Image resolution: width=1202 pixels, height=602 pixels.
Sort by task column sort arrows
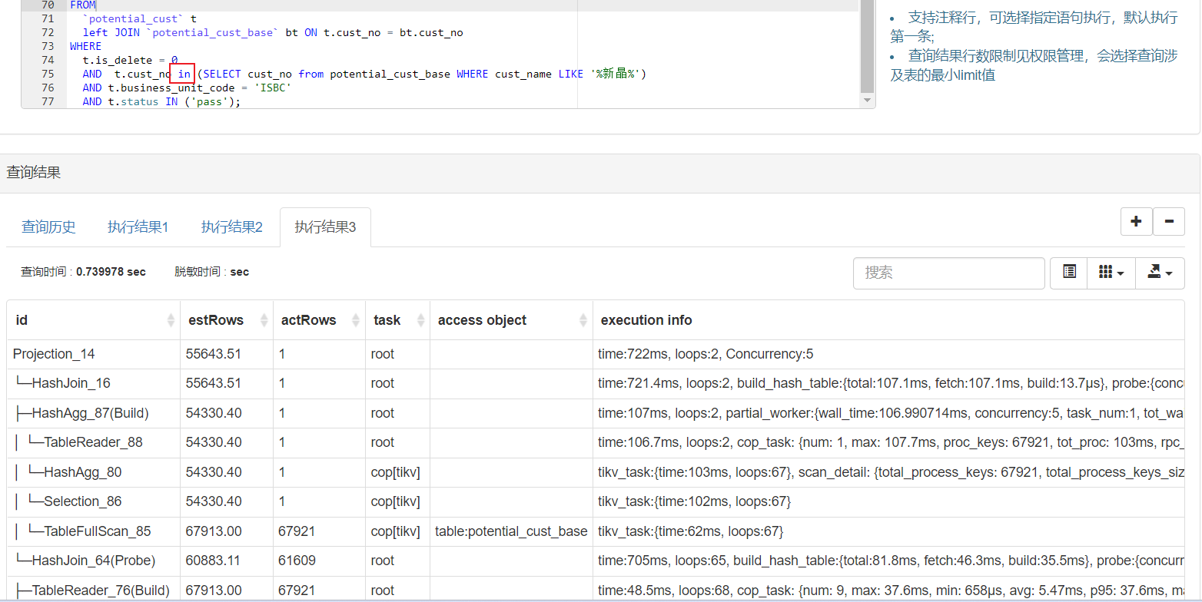point(420,321)
